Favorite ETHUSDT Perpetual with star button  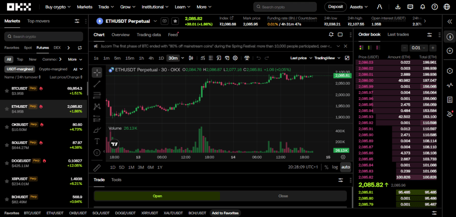click(x=175, y=21)
